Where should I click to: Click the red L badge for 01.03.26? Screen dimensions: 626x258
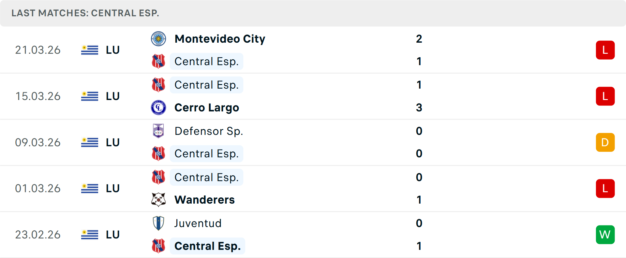pos(605,188)
